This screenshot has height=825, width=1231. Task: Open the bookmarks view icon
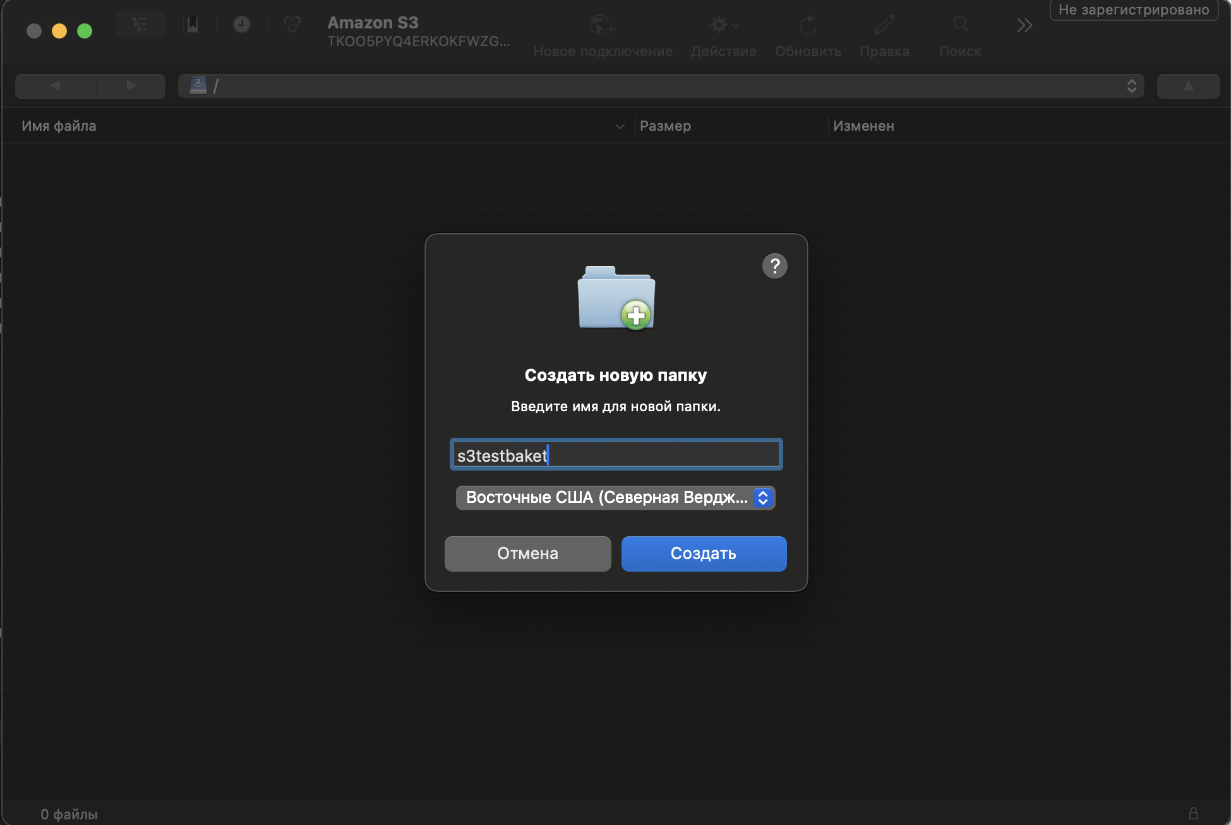pyautogui.click(x=191, y=25)
